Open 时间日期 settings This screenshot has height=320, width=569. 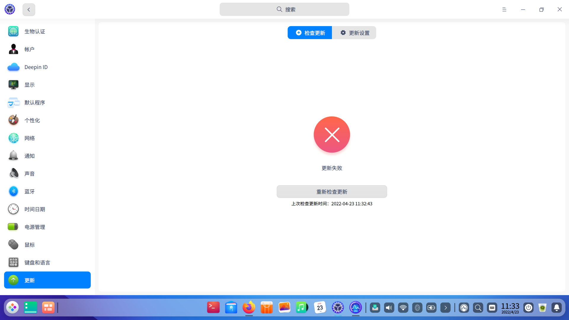click(x=35, y=209)
